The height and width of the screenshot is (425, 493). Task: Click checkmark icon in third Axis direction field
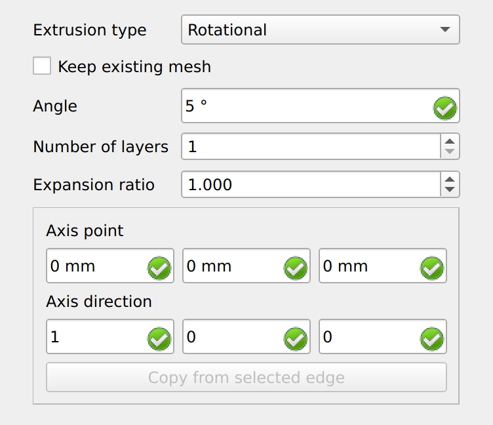432,339
